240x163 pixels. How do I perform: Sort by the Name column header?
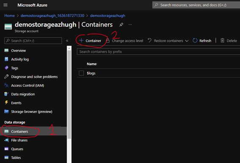[x=92, y=64]
